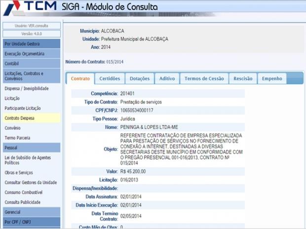Screen dimensions: 306x229
Task: Open the Contrato tab
Action: click(x=80, y=79)
